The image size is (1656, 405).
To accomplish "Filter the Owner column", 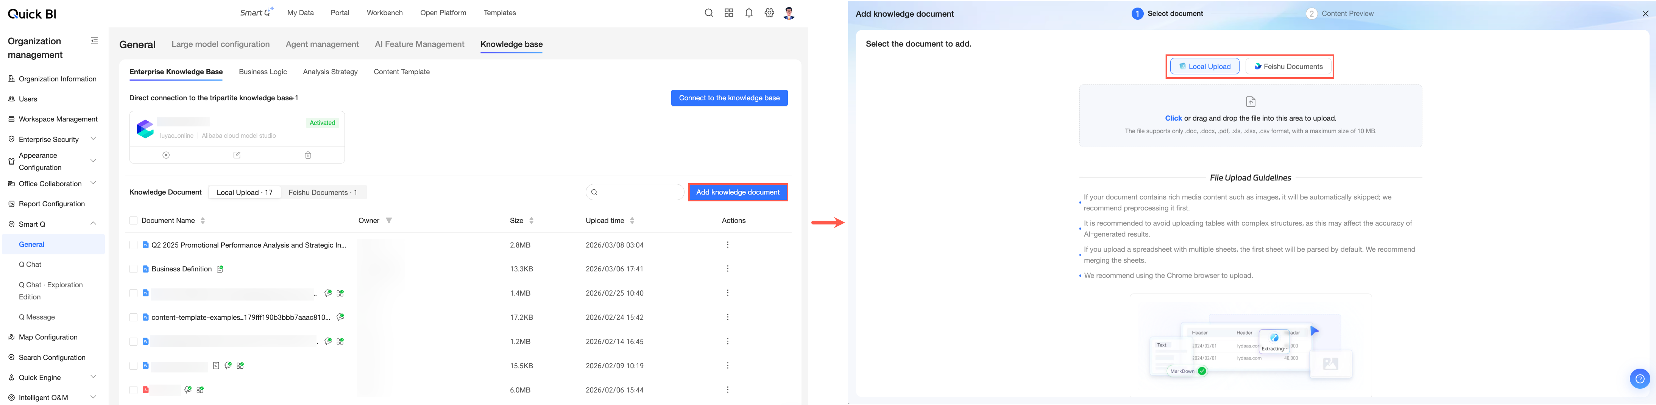I will 389,221.
